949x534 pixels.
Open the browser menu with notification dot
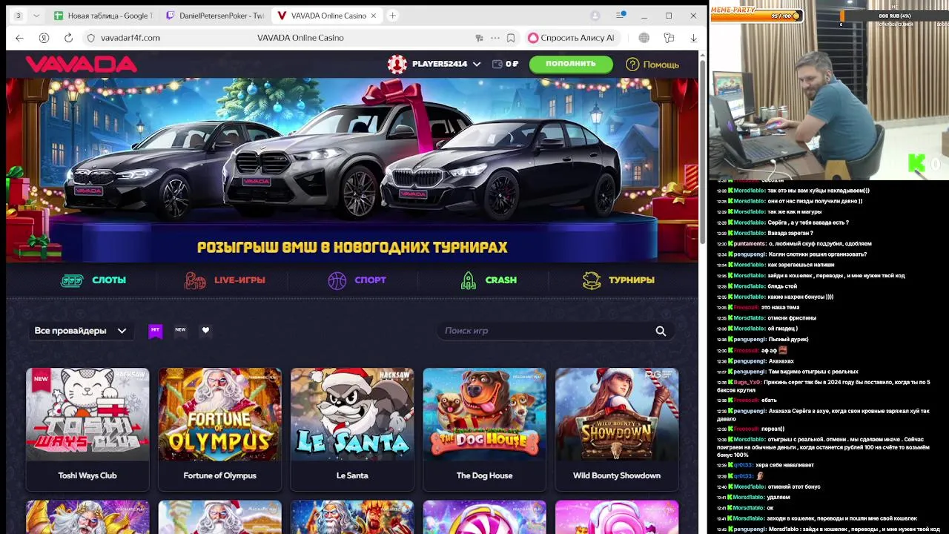click(x=621, y=16)
